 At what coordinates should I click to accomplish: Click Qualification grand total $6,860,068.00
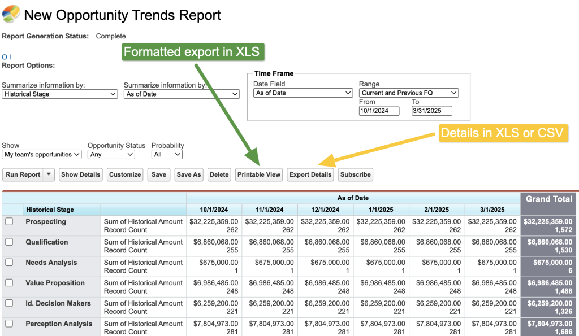(x=550, y=242)
